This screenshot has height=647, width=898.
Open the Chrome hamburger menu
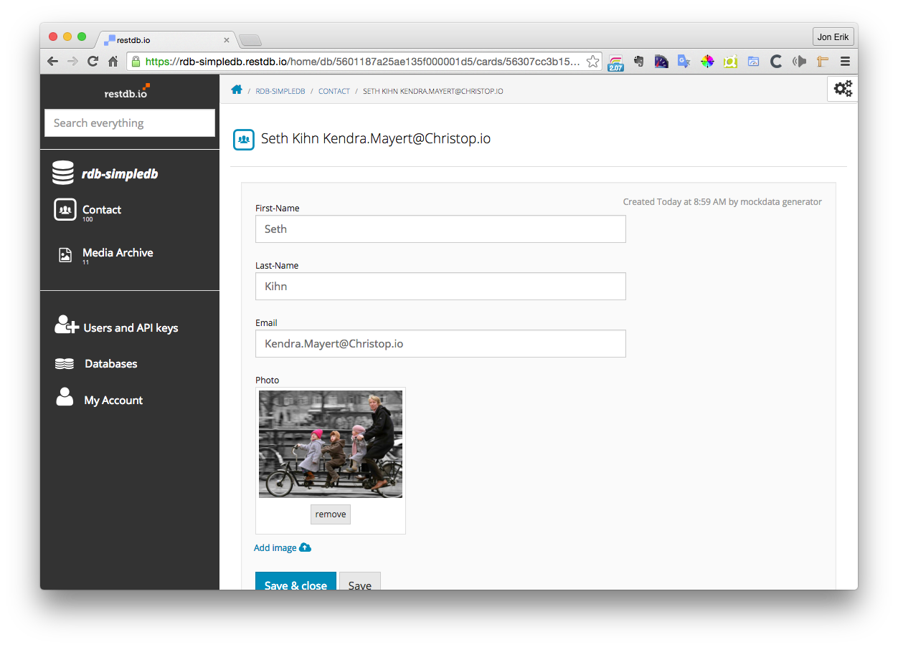pyautogui.click(x=845, y=62)
